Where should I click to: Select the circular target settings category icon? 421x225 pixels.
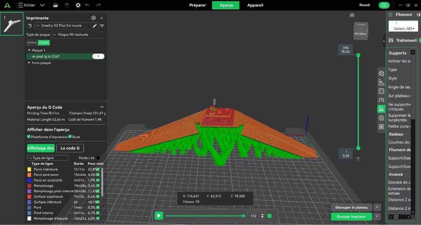(381, 118)
